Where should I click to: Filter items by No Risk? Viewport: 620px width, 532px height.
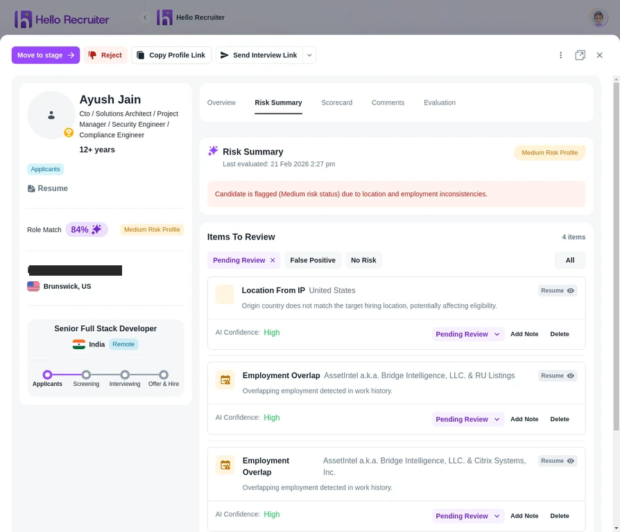pos(363,260)
